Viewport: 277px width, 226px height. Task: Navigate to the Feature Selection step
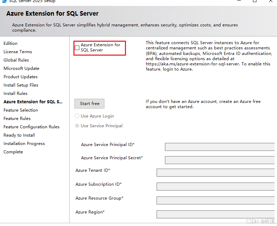[21, 110]
